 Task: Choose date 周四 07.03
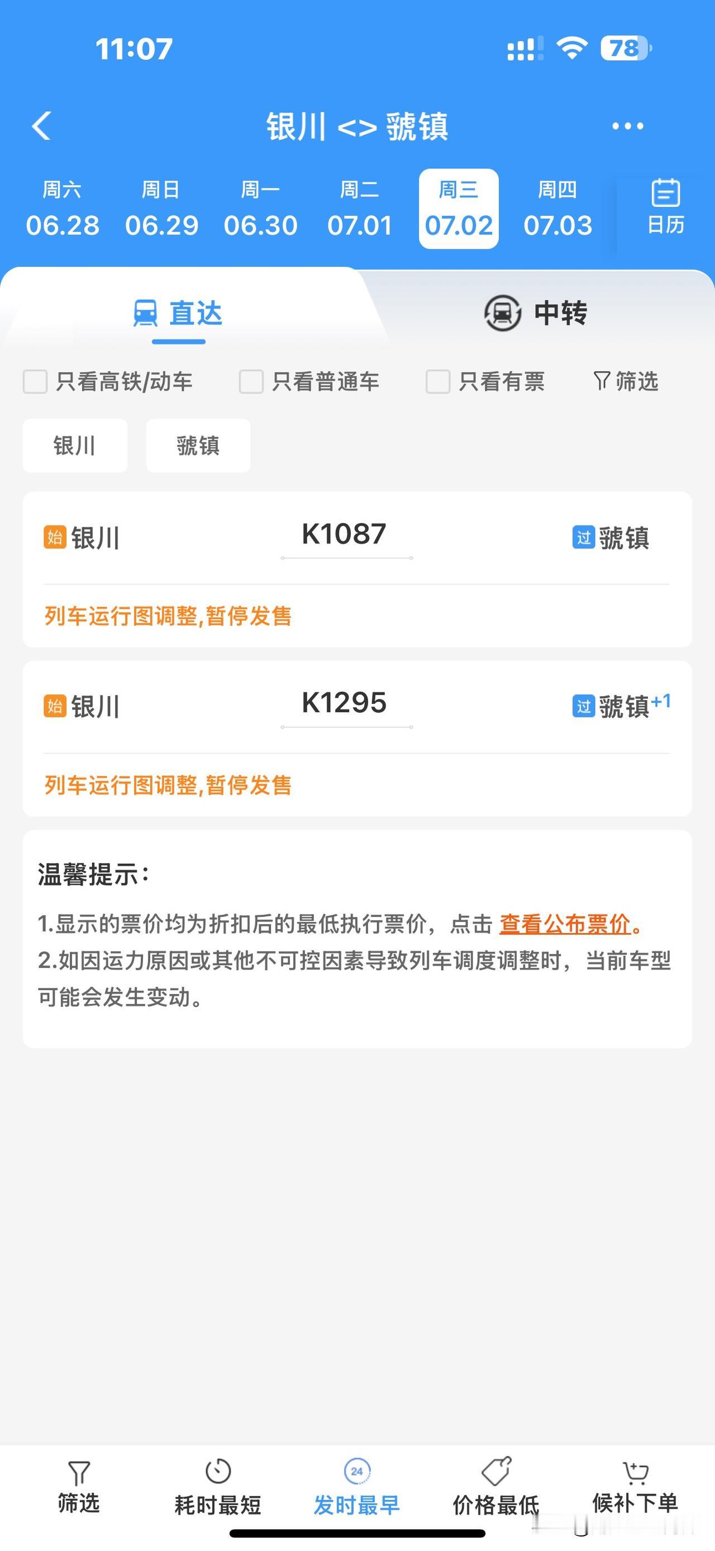pos(557,209)
